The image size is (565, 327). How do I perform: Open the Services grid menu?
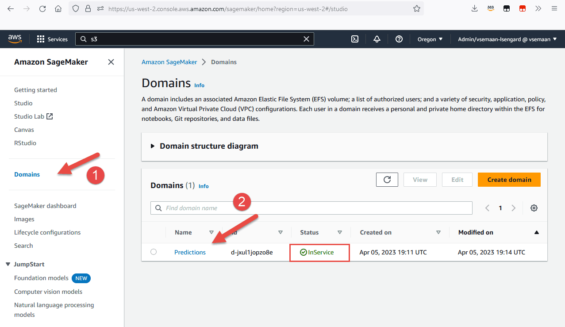[x=52, y=39]
